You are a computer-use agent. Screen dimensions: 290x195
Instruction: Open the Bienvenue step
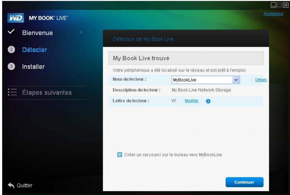point(37,33)
